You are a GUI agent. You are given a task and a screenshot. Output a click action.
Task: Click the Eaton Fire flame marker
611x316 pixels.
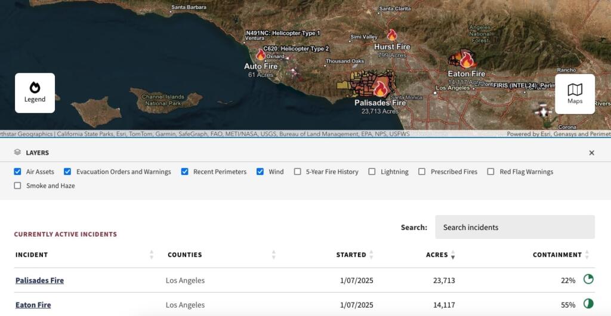point(466,60)
